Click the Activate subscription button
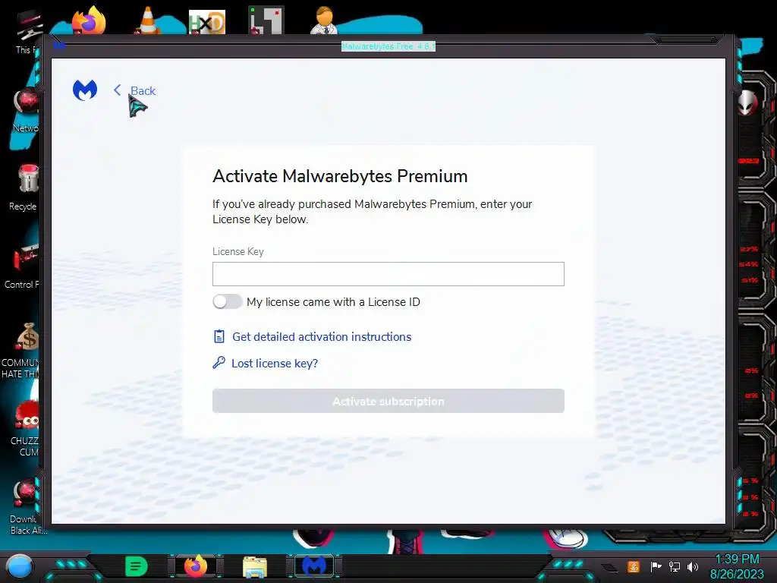The width and height of the screenshot is (777, 583). pyautogui.click(x=388, y=401)
